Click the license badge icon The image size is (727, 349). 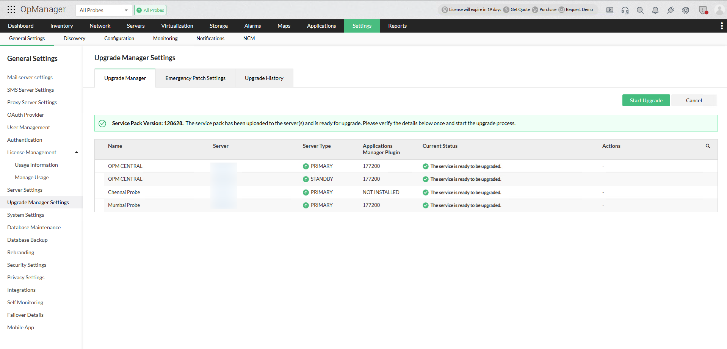[x=445, y=10]
